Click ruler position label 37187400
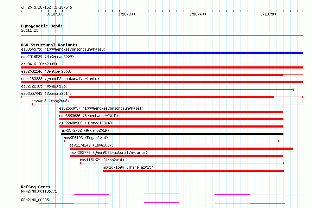Screen dimensions: 313x208 coord(197,14)
